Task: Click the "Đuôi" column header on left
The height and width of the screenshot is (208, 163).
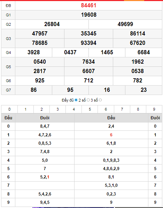Action: (x=45, y=118)
